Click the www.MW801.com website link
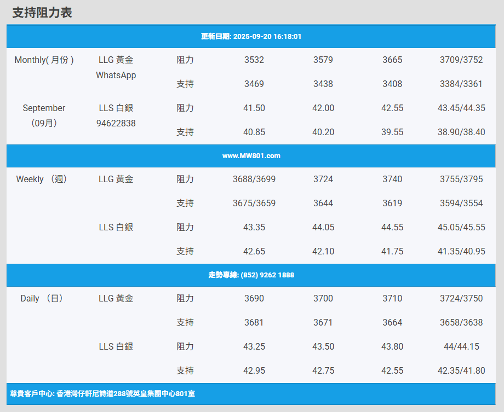This screenshot has height=412, width=504. 251,156
